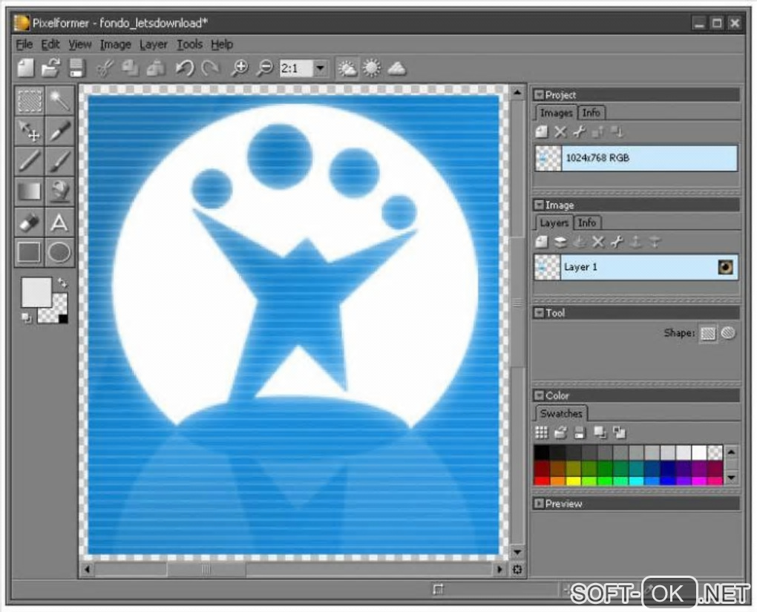Add new layer in Layers panel
The image size is (757, 612).
(x=542, y=242)
